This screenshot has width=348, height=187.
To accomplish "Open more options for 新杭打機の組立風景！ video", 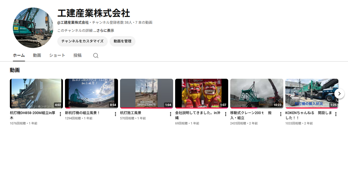I will (x=115, y=114).
